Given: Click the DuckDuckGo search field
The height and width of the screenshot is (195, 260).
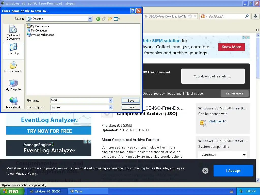Looking at the screenshot, I should click(226, 17).
